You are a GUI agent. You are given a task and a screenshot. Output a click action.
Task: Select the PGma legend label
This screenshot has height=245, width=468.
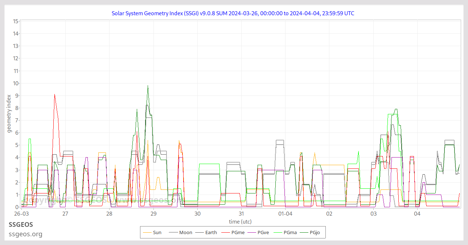[290, 232]
